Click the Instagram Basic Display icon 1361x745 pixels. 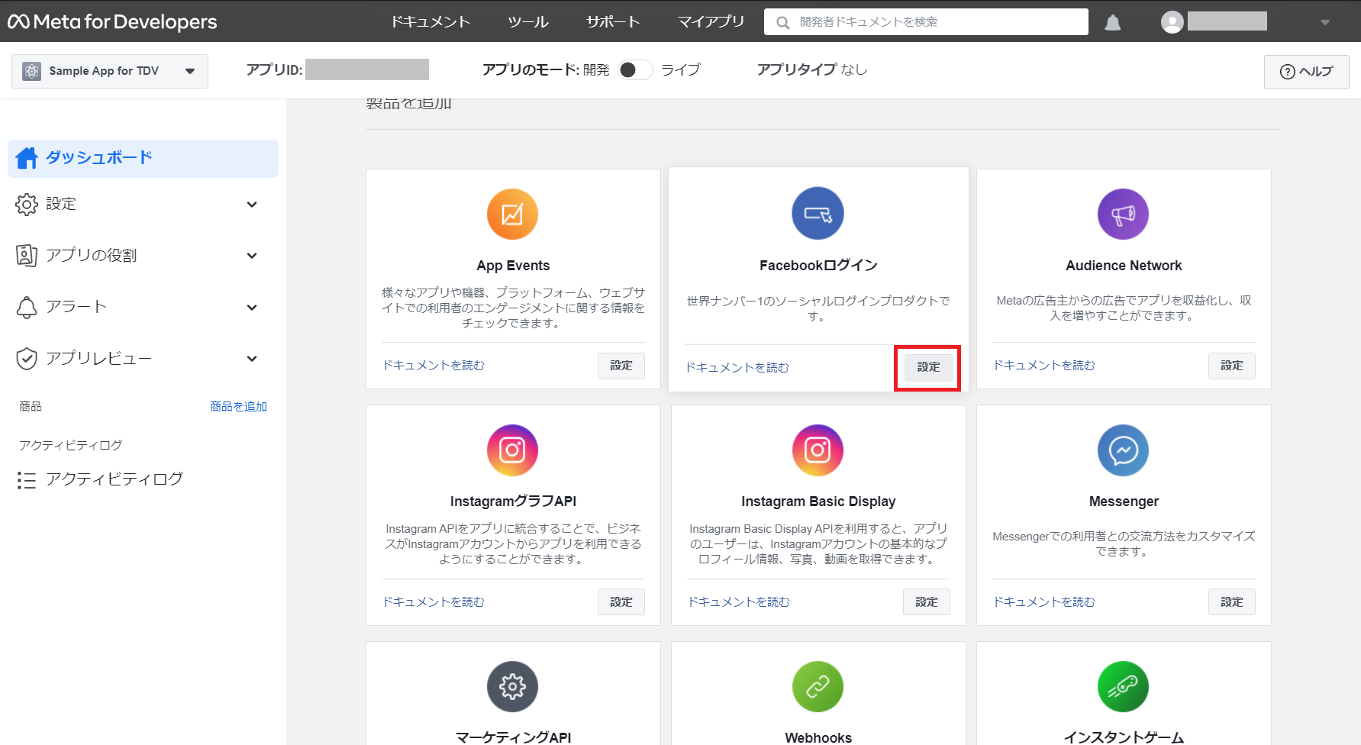pos(818,450)
